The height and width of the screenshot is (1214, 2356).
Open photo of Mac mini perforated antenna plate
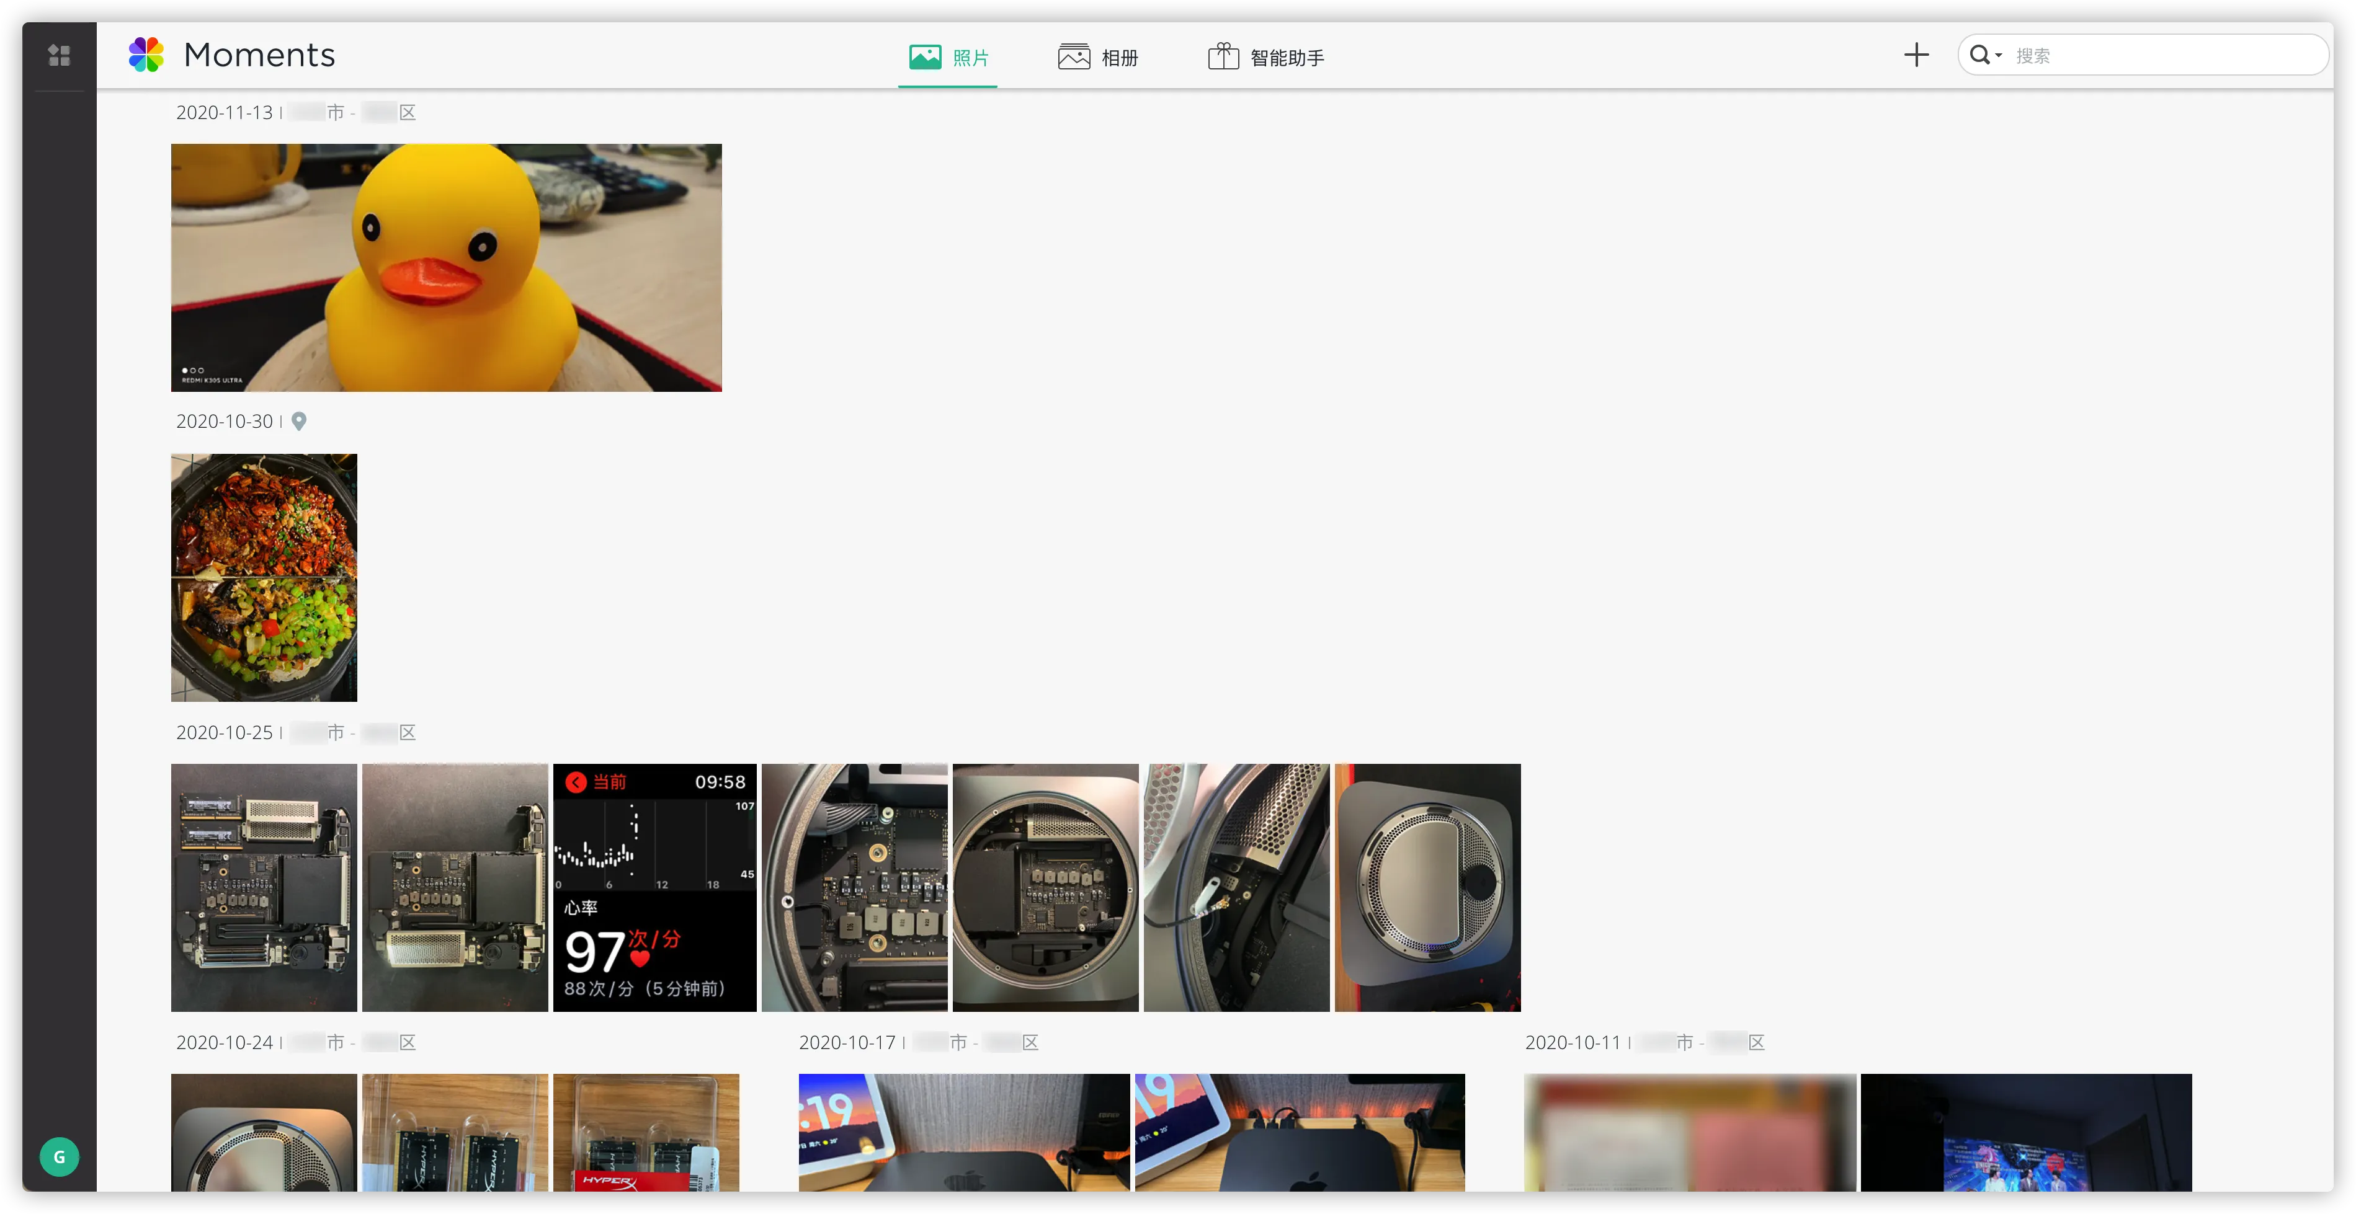click(1429, 888)
